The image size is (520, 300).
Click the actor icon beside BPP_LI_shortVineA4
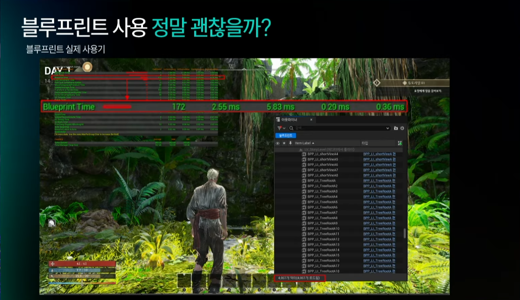304,154
